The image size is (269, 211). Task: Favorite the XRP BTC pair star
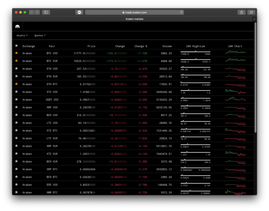(x=17, y=169)
